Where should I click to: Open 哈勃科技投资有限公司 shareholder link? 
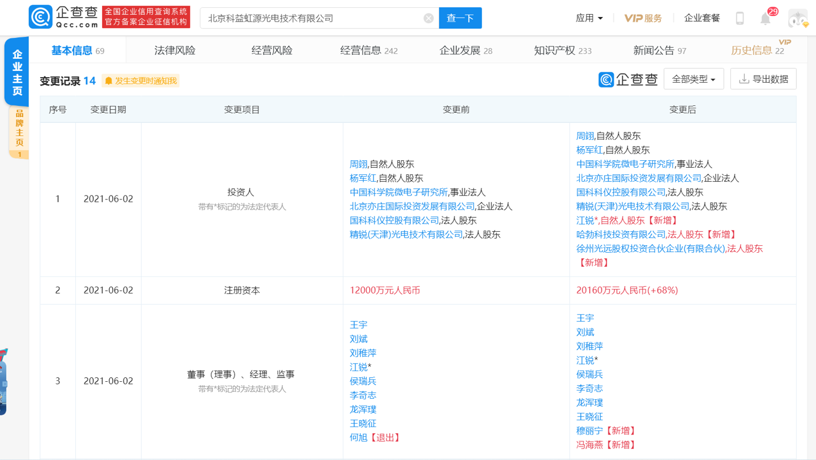[x=620, y=235]
